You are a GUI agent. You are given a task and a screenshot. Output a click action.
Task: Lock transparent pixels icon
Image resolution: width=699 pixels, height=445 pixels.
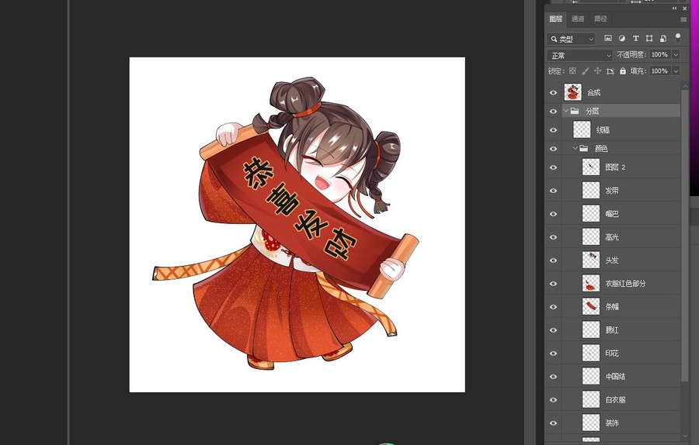coord(573,71)
